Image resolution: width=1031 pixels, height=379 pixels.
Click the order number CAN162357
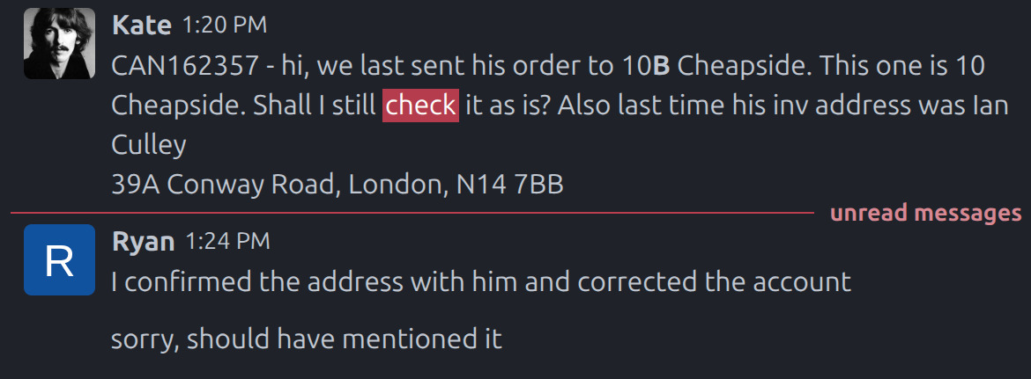pos(186,66)
